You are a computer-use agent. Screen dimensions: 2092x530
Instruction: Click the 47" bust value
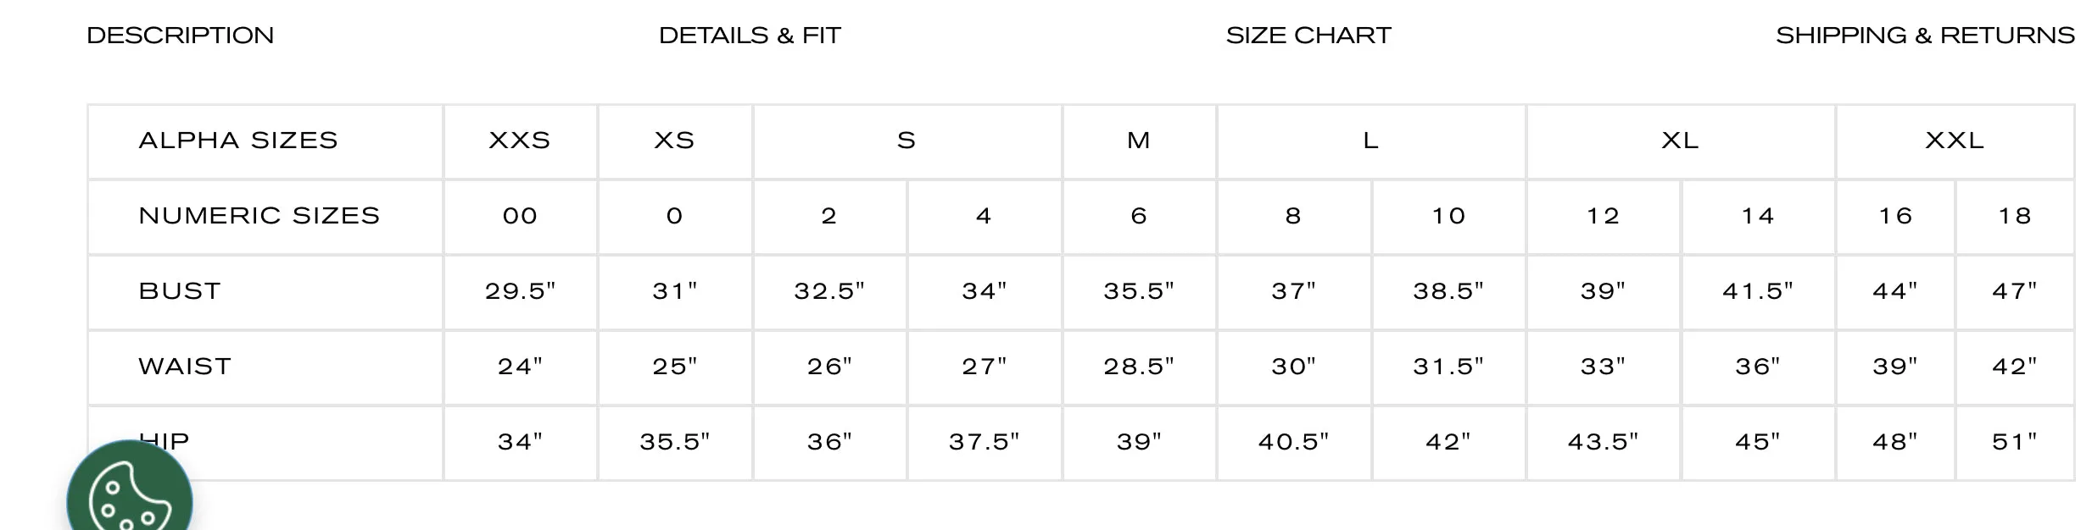point(2014,292)
